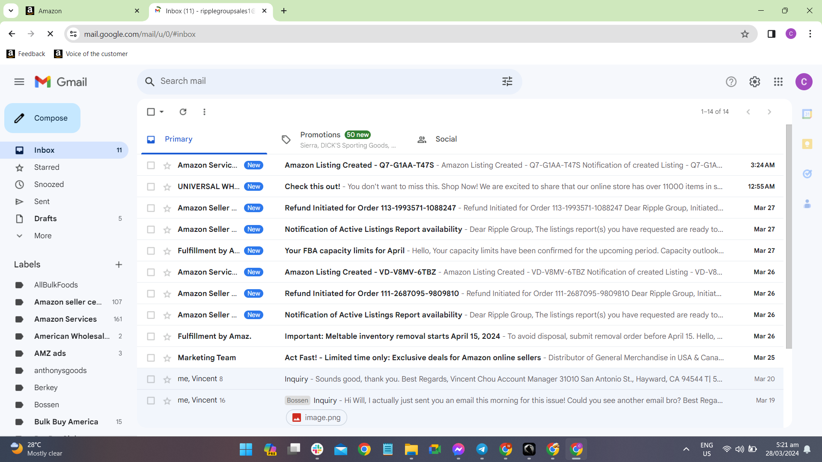This screenshot has width=822, height=462.
Task: Open Bulk Buy America label
Action: 66,422
